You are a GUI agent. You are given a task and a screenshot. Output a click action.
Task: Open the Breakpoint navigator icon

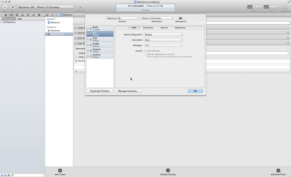click(34, 15)
